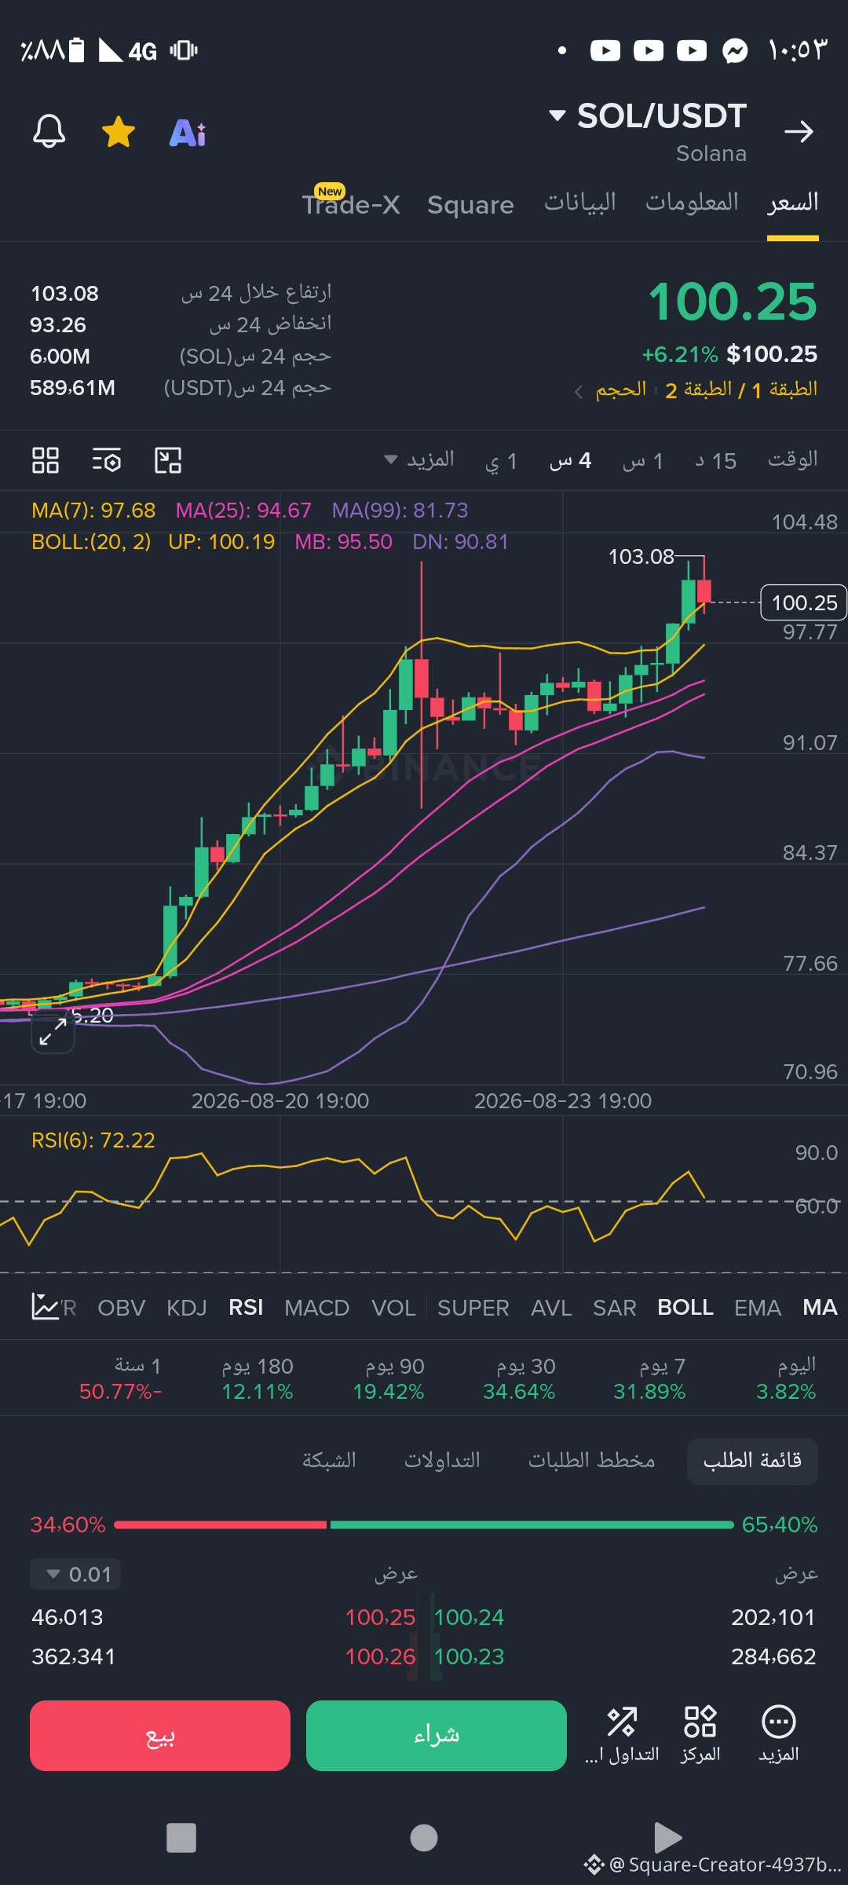Screen dimensions: 848x1885
Task: Tap the 100.25 current price tag on chart
Action: click(804, 602)
